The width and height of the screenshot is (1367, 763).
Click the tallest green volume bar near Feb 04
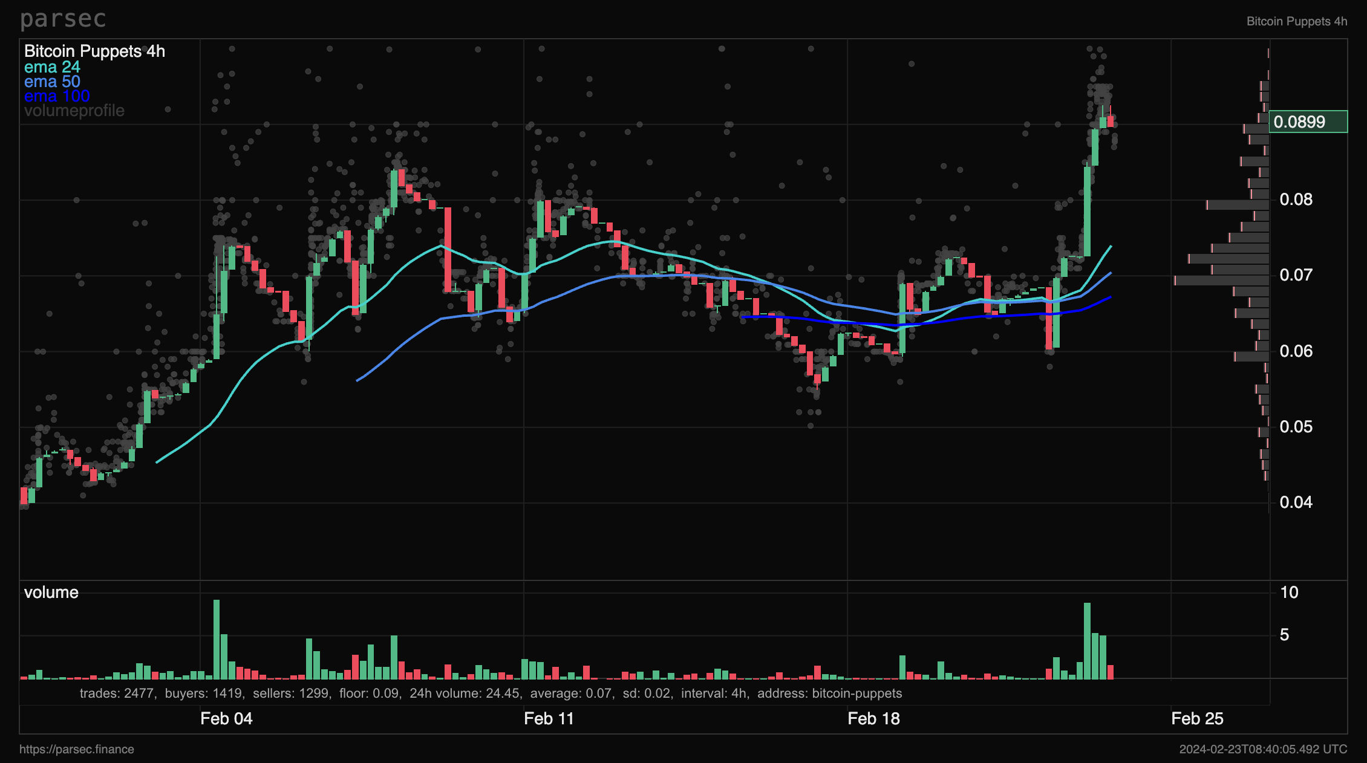217,640
